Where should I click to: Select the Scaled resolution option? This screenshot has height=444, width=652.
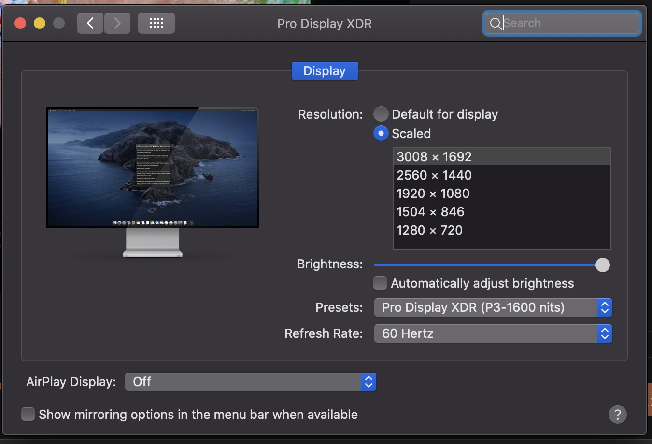coord(381,133)
